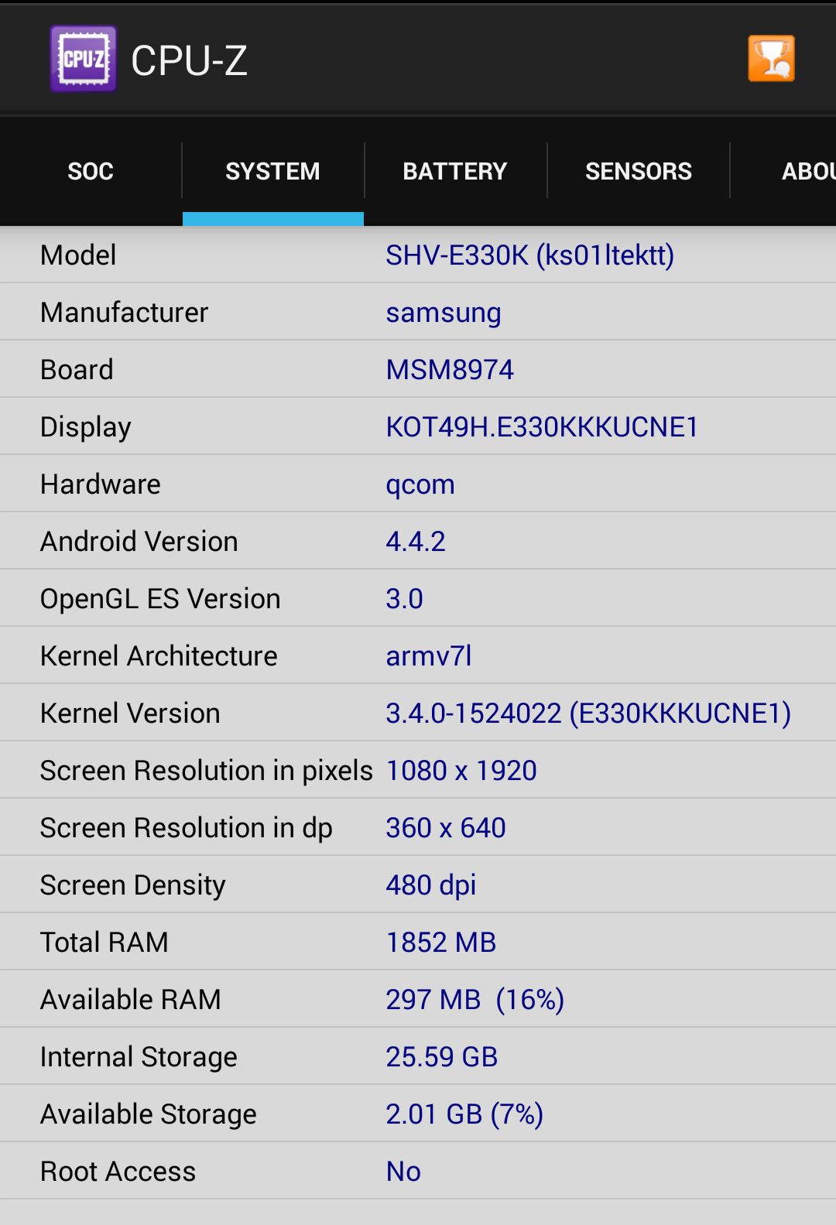
Task: Tap the Android Version 4.4.2 value
Action: click(416, 542)
